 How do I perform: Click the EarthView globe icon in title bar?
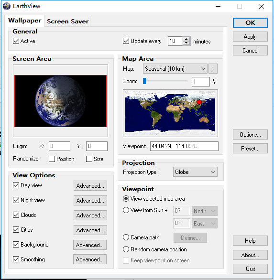[x=7, y=6]
